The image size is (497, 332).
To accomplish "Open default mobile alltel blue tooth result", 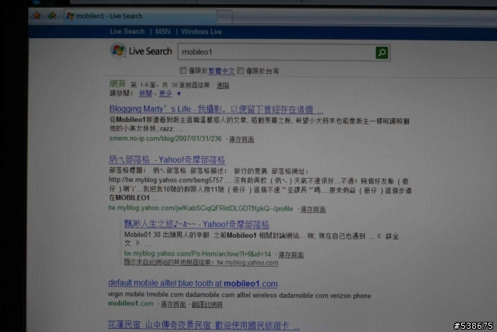I will 193,283.
